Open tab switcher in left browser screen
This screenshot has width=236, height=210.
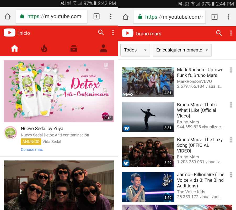(x=96, y=17)
